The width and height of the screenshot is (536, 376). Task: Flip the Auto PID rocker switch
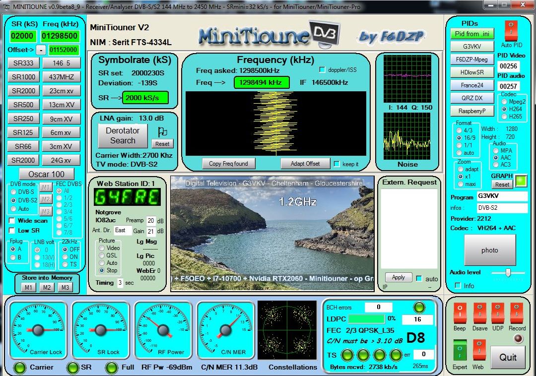(511, 31)
